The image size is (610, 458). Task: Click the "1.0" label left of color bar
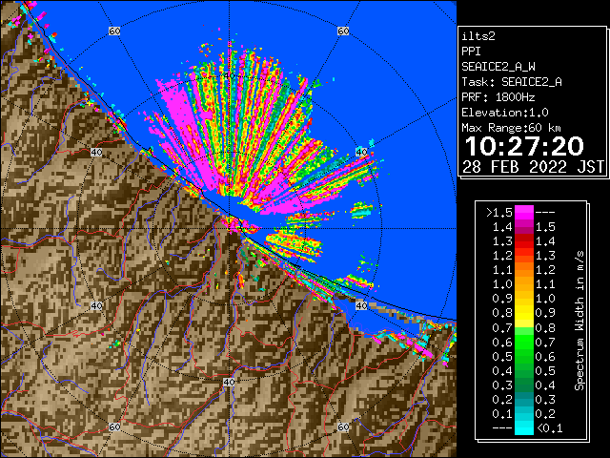502,284
